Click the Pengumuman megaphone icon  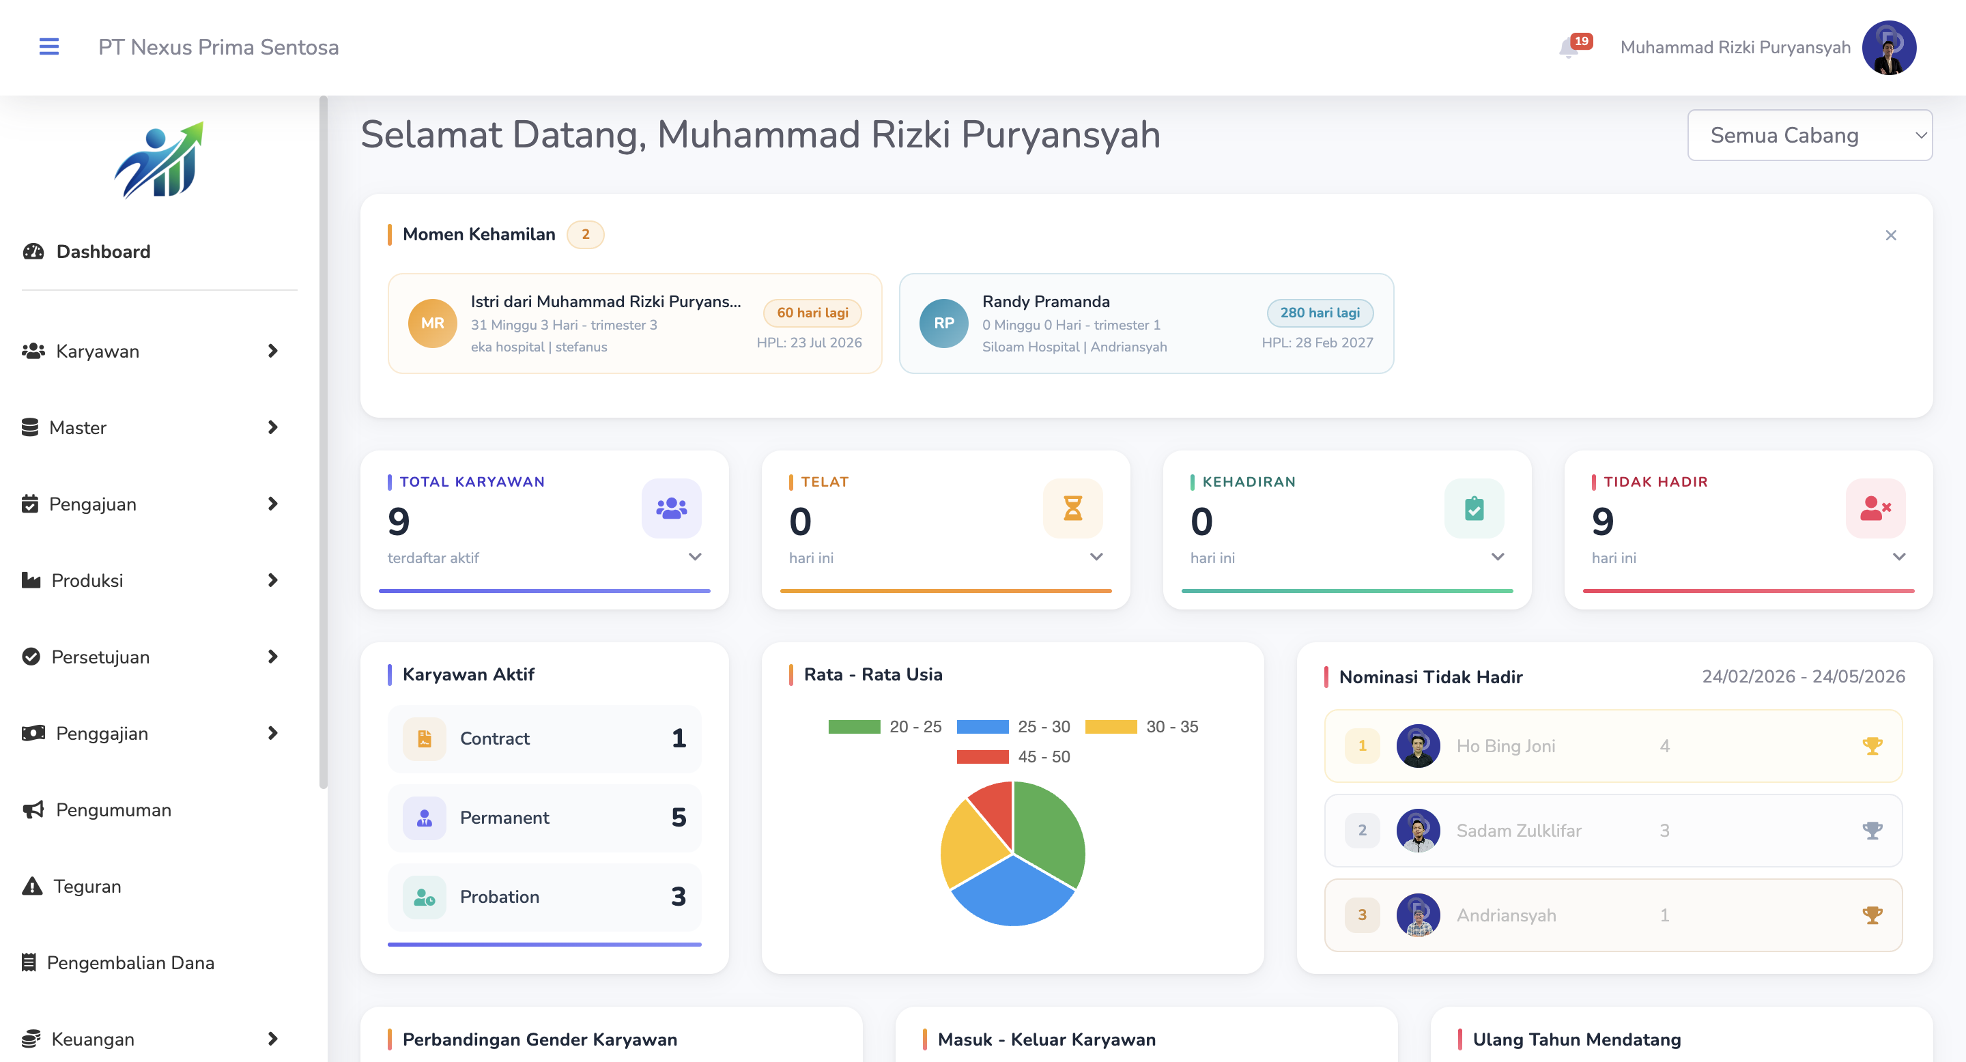33,809
